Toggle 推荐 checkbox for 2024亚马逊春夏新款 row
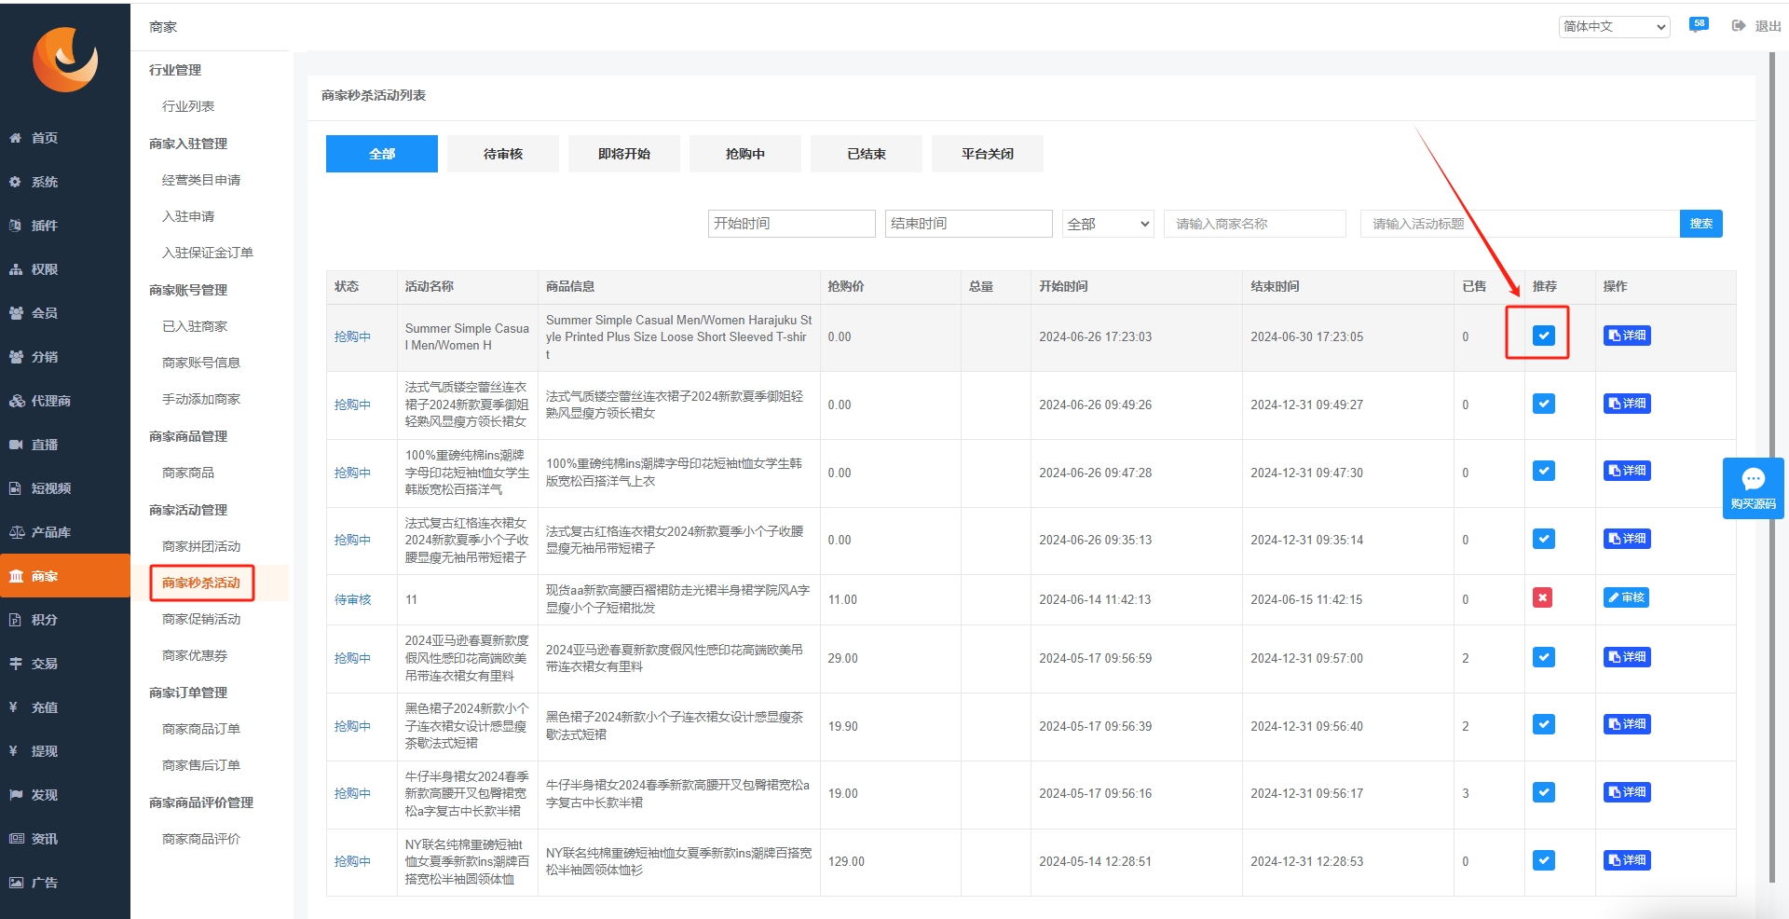This screenshot has width=1789, height=919. pos(1544,657)
